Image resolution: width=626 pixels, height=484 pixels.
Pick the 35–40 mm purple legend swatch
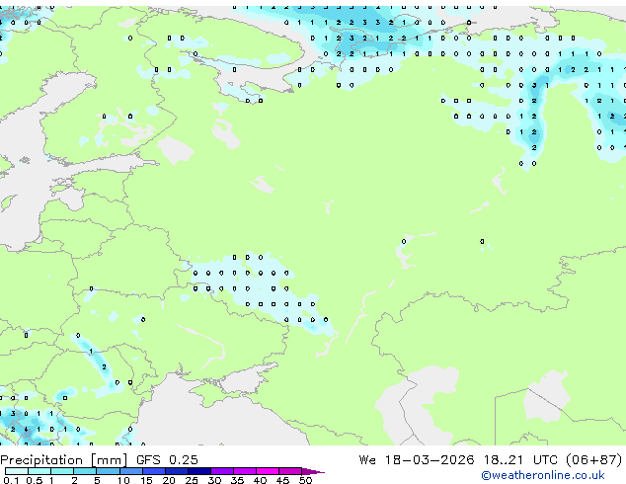coord(245,471)
